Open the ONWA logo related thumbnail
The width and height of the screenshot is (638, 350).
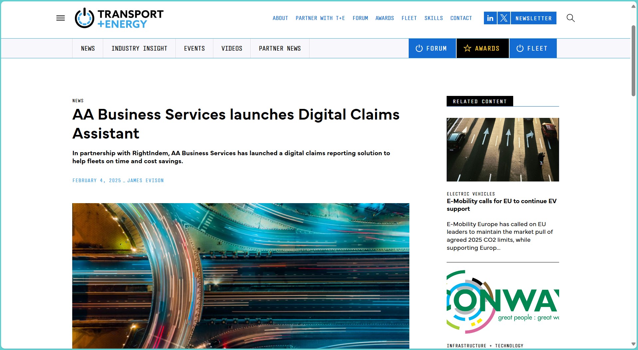click(503, 302)
